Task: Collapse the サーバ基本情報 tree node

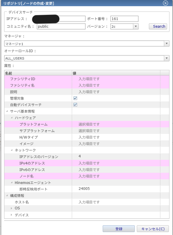Action: [7, 111]
